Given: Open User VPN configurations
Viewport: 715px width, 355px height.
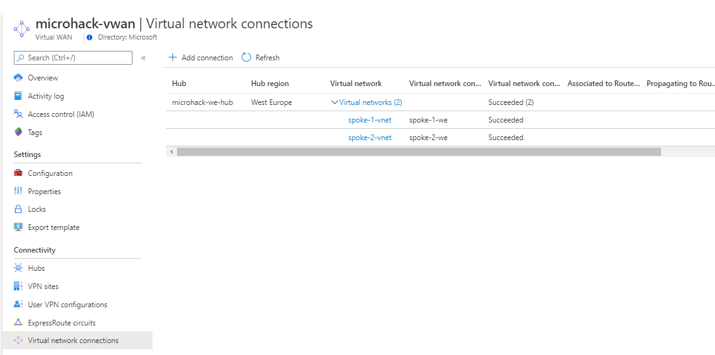Looking at the screenshot, I should (x=68, y=304).
